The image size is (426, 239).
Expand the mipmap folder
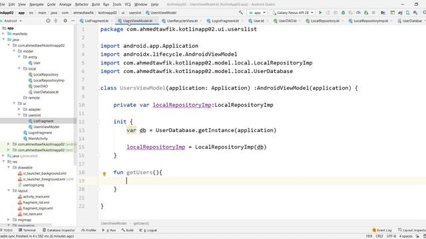click(x=9, y=220)
